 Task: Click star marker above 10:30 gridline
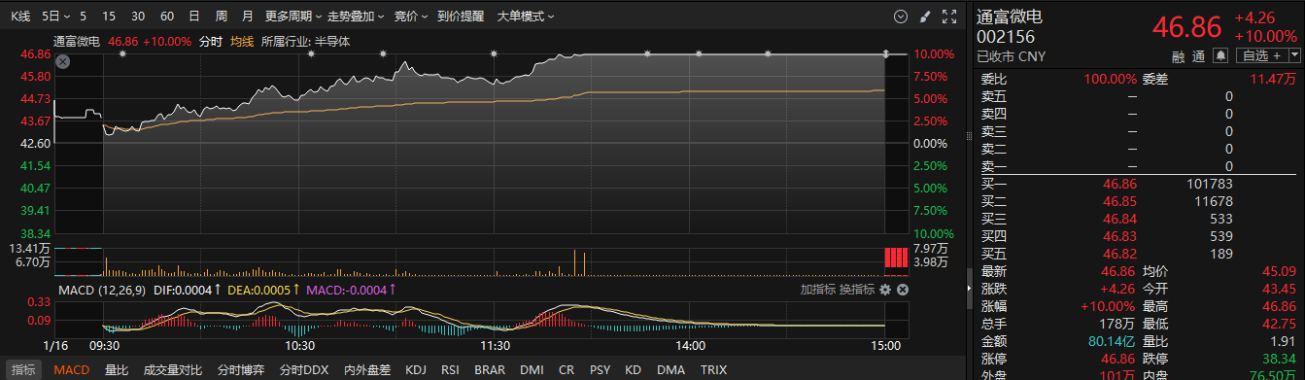coord(311,53)
